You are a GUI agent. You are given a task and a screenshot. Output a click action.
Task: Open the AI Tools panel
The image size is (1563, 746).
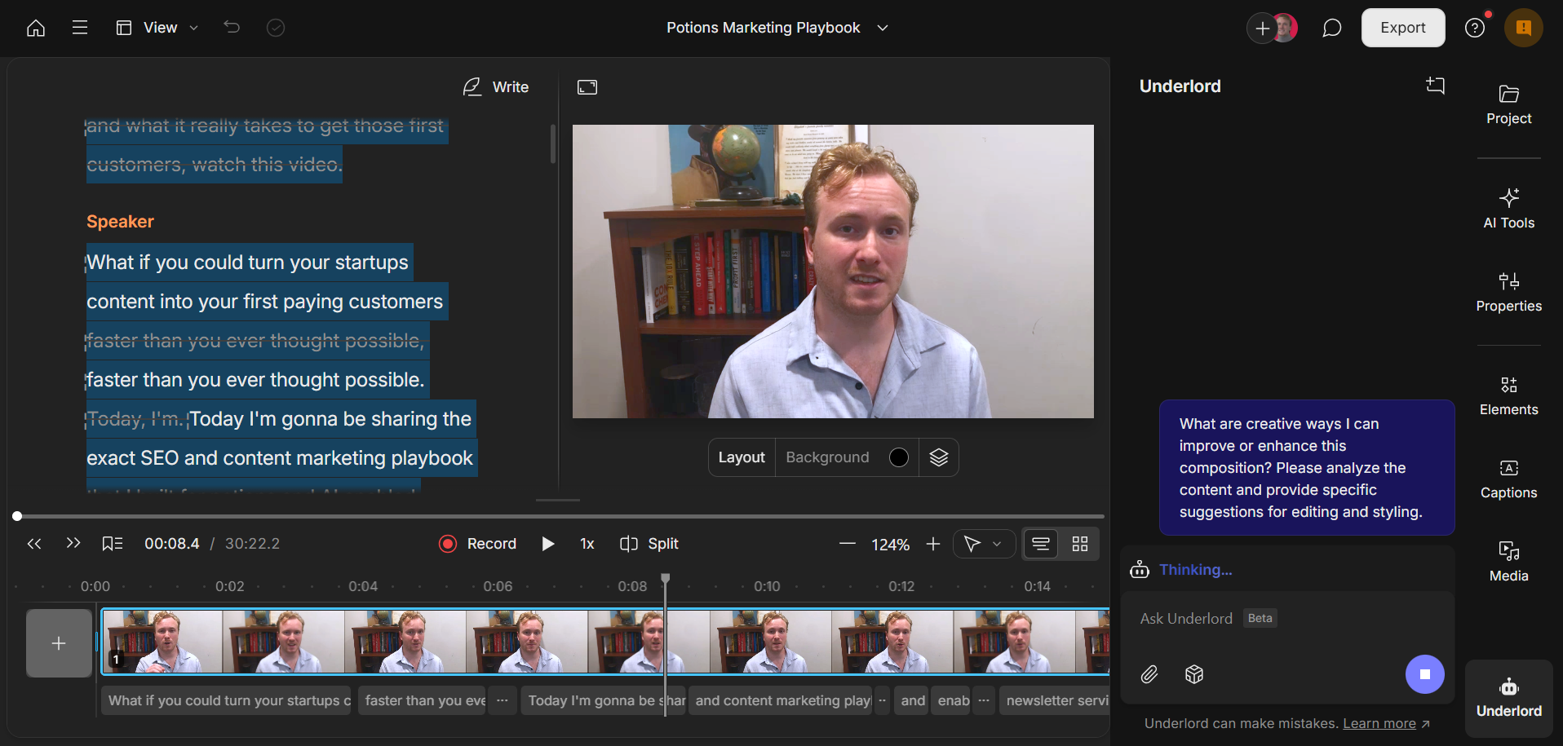[x=1508, y=209]
